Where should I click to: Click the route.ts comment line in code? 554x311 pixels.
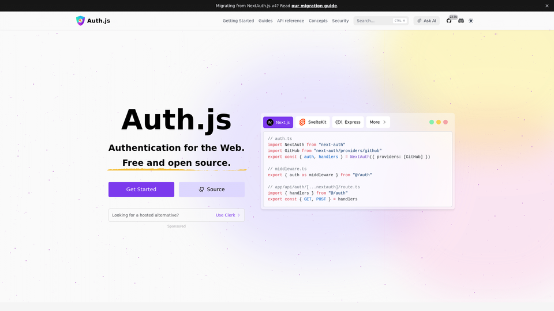click(x=314, y=187)
